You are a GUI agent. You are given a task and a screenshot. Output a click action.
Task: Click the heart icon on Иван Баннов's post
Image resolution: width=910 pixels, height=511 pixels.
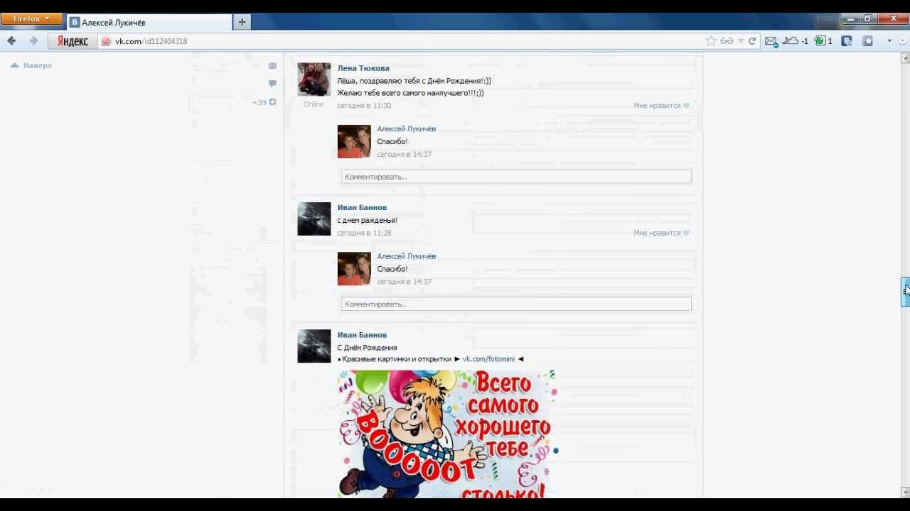tap(686, 233)
